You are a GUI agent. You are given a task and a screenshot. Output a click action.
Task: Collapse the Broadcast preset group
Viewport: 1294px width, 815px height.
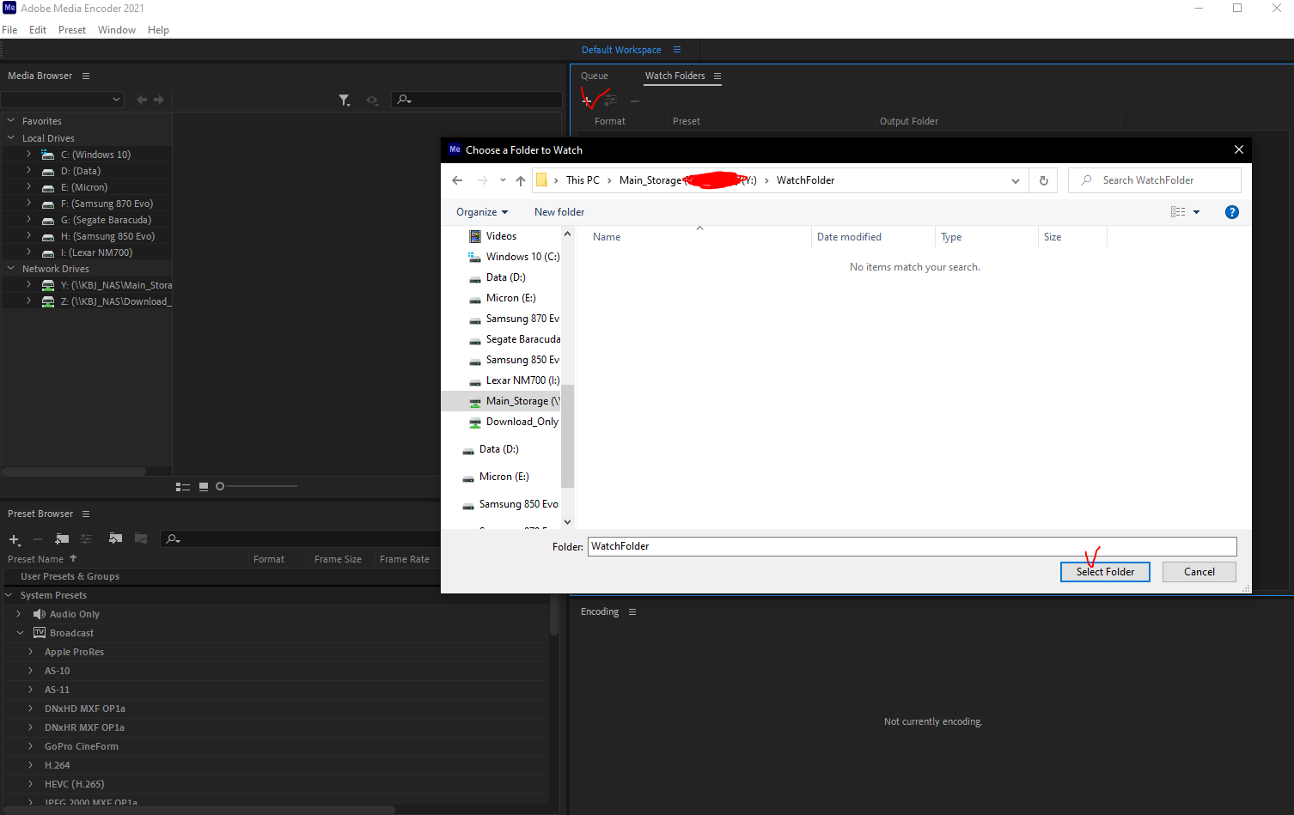[20, 633]
